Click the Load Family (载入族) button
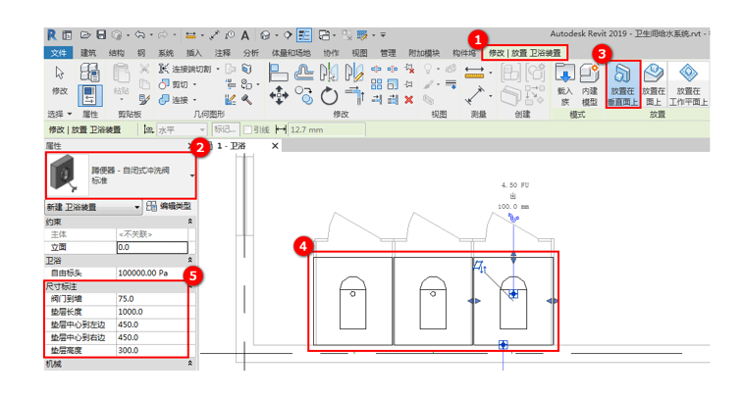Viewport: 743px width, 399px height. pyautogui.click(x=564, y=85)
